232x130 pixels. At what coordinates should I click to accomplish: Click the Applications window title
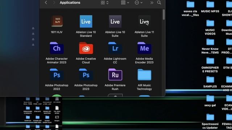pos(70,3)
